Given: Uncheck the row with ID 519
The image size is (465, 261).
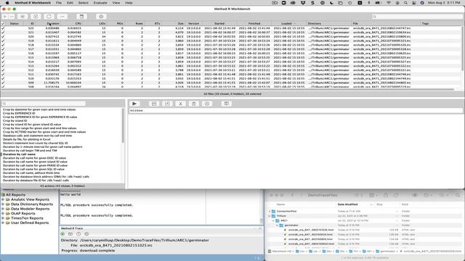Looking at the screenshot, I should (x=3, y=41).
